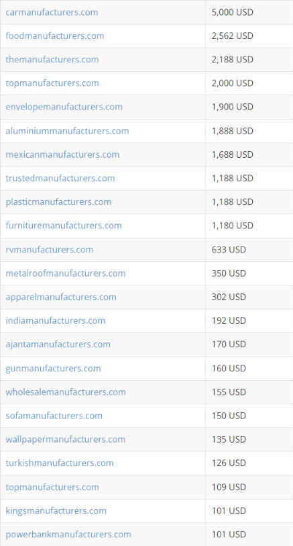Screen dimensions: 293x546
Task: Go to rvmanufacturers.com link
Action: (x=50, y=250)
